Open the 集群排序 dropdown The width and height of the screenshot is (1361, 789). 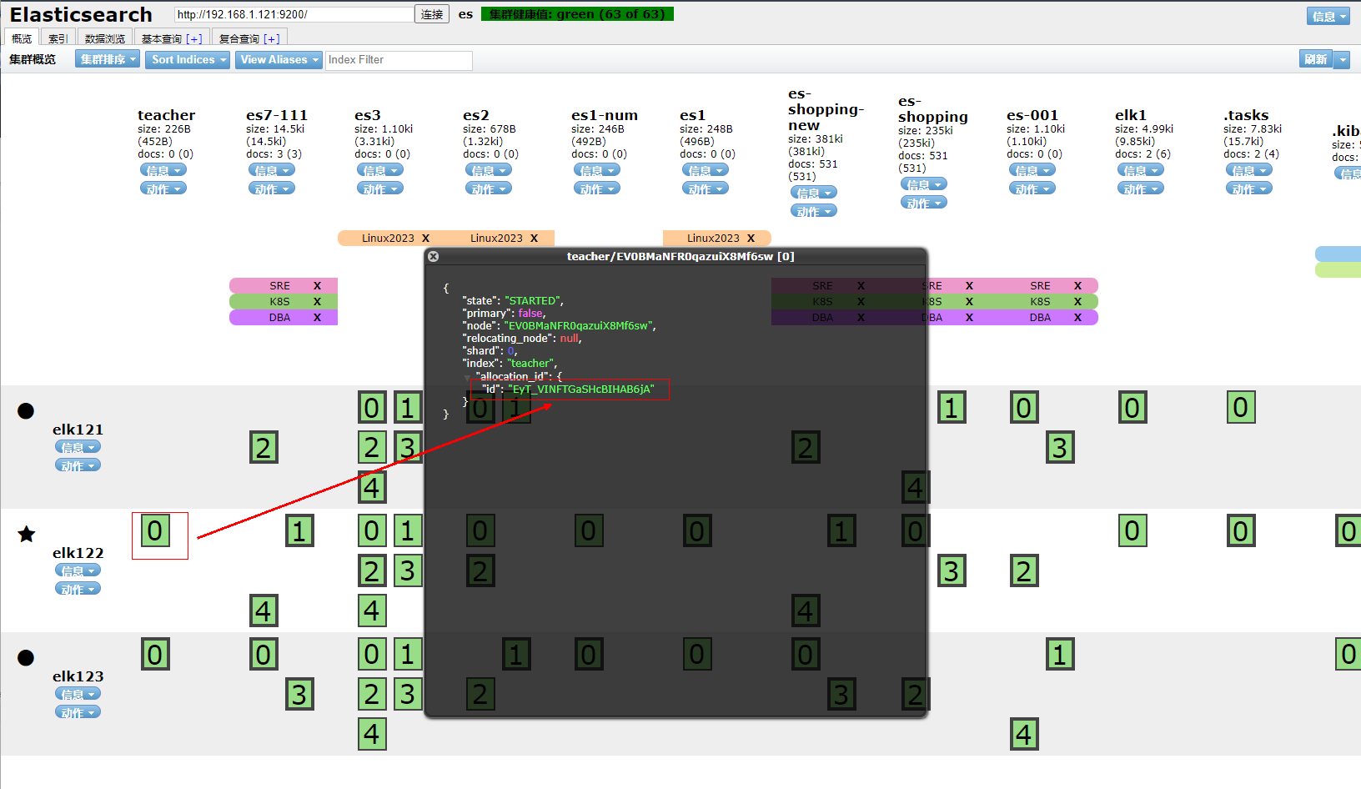click(108, 60)
